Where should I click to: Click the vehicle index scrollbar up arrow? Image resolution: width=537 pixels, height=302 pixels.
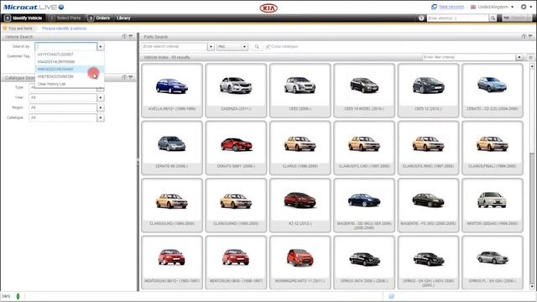[x=531, y=65]
